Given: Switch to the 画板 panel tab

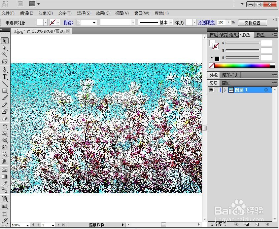Looking at the screenshot, I should click(x=226, y=83).
